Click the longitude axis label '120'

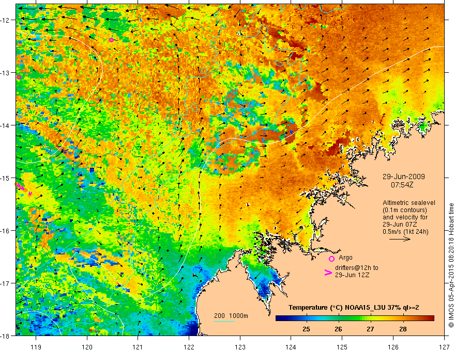(87, 347)
